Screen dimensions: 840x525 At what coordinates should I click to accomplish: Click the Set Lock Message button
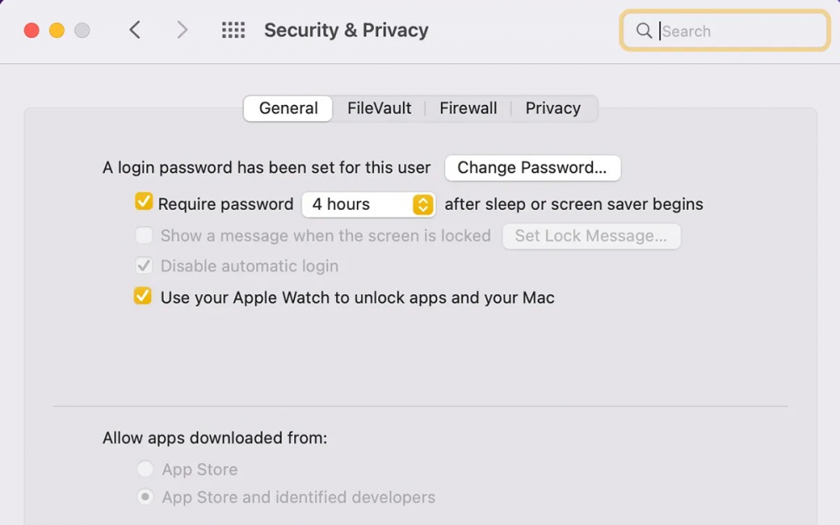point(591,236)
